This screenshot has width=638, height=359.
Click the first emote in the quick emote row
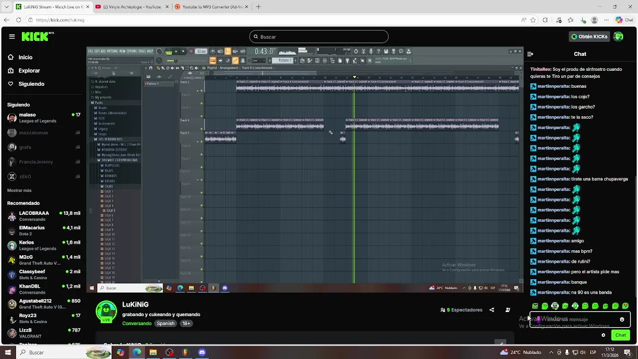[x=535, y=306]
